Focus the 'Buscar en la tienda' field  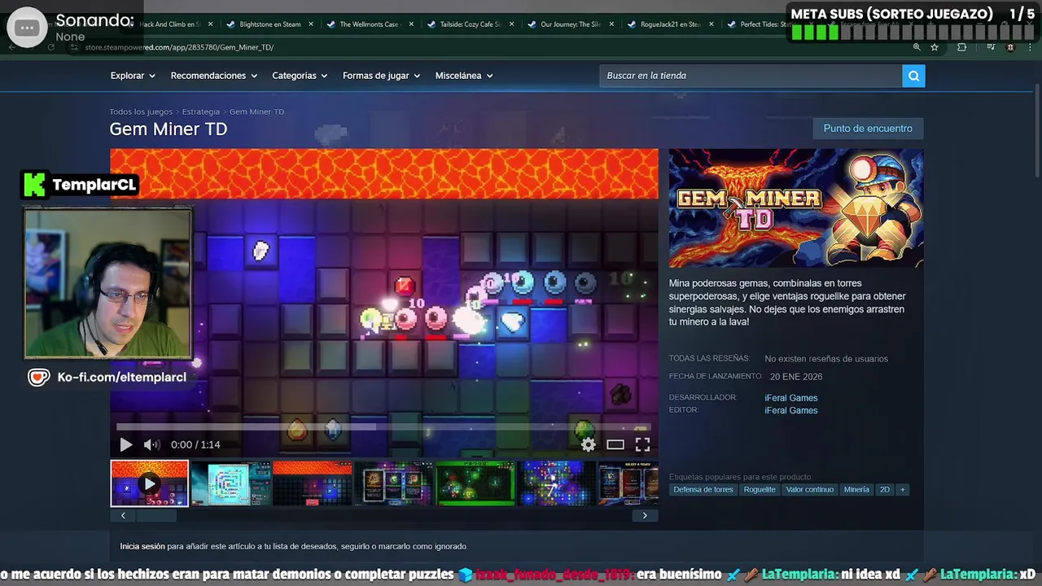pos(751,76)
